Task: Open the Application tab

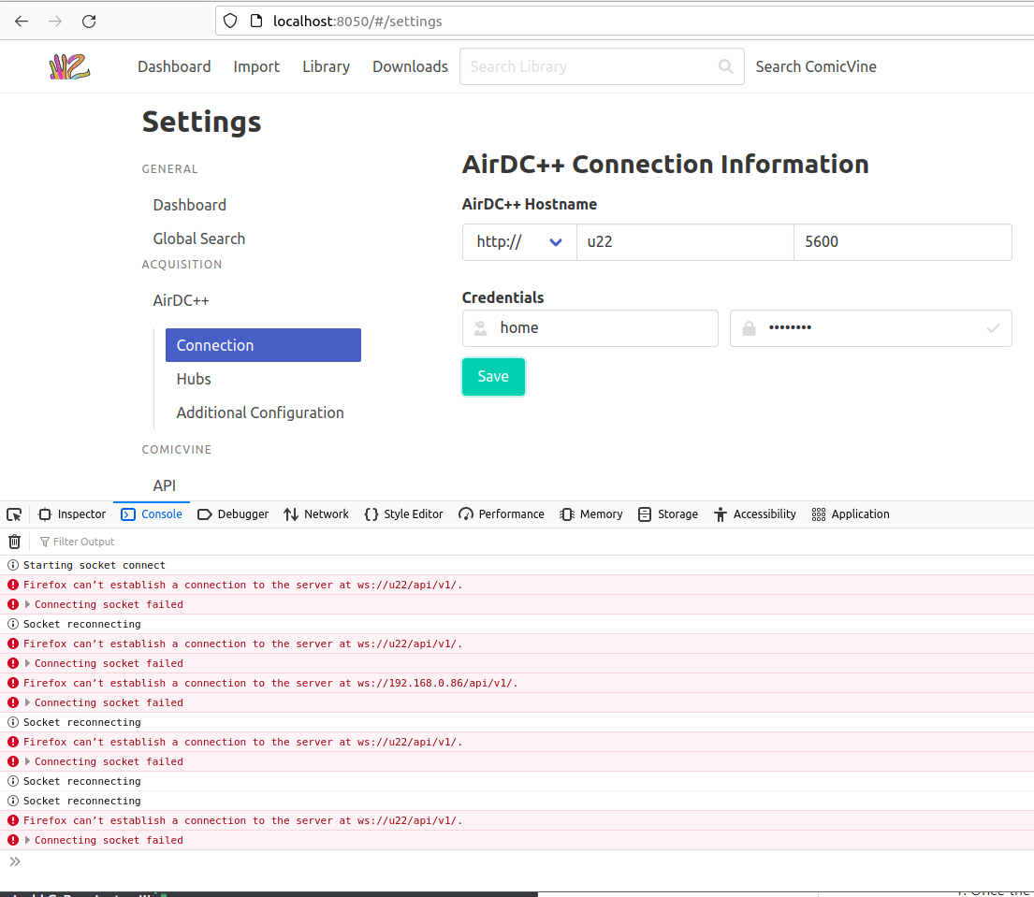Action: coord(851,514)
